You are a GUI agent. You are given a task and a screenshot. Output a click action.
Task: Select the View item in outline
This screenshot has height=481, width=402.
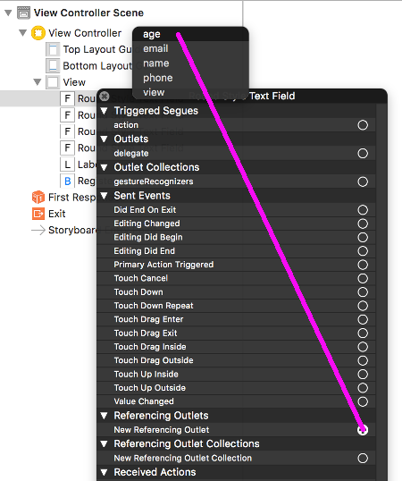[x=74, y=82]
